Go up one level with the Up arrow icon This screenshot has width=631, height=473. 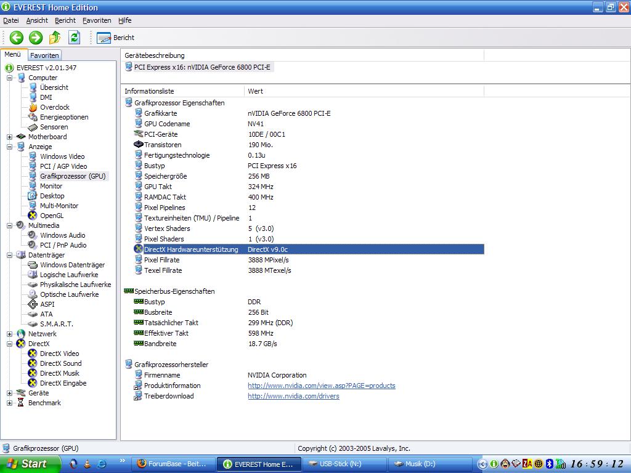(x=55, y=38)
